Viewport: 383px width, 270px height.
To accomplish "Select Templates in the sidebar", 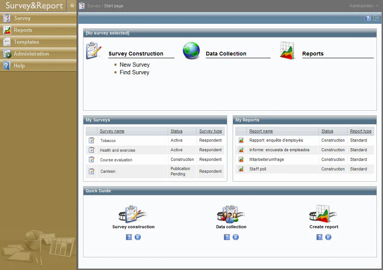I will (38, 42).
